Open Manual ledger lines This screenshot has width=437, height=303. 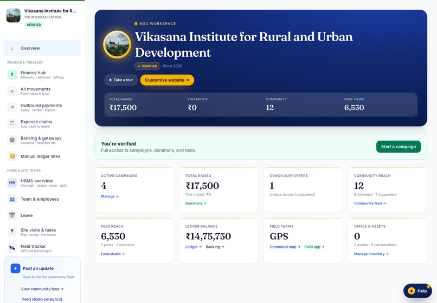[42, 156]
